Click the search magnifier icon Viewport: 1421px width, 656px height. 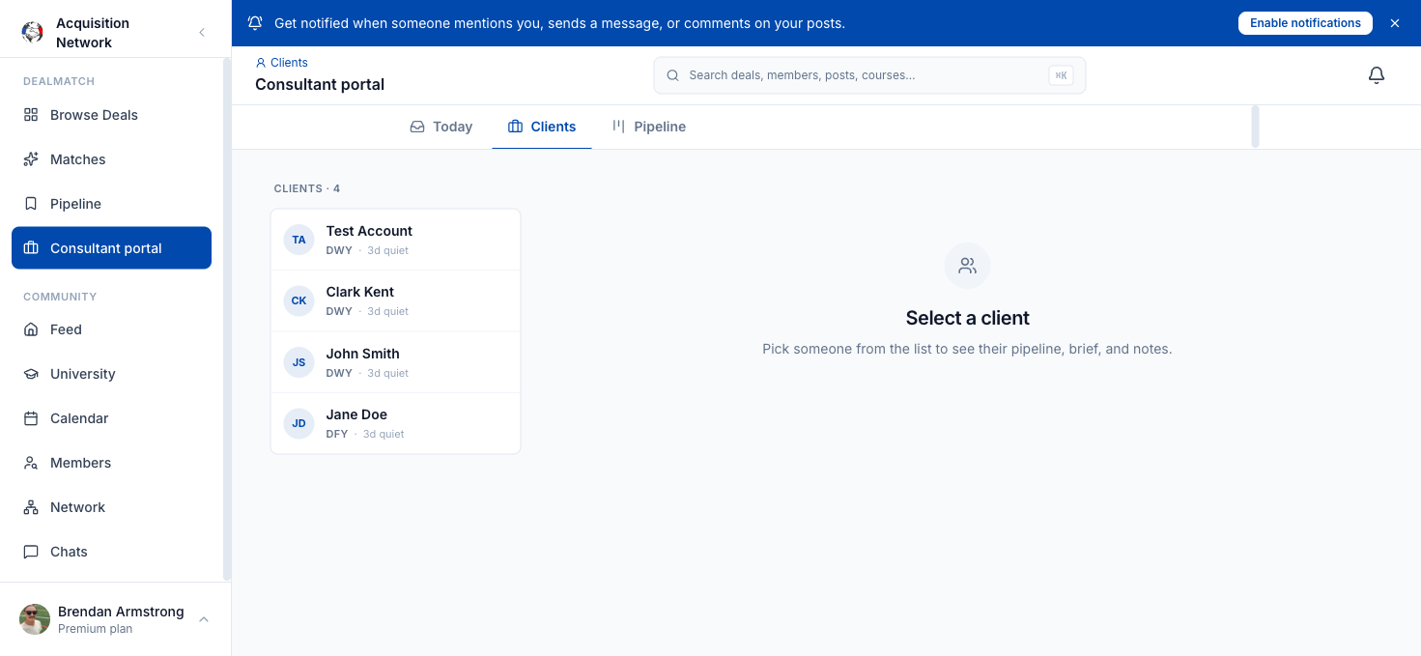coord(672,75)
